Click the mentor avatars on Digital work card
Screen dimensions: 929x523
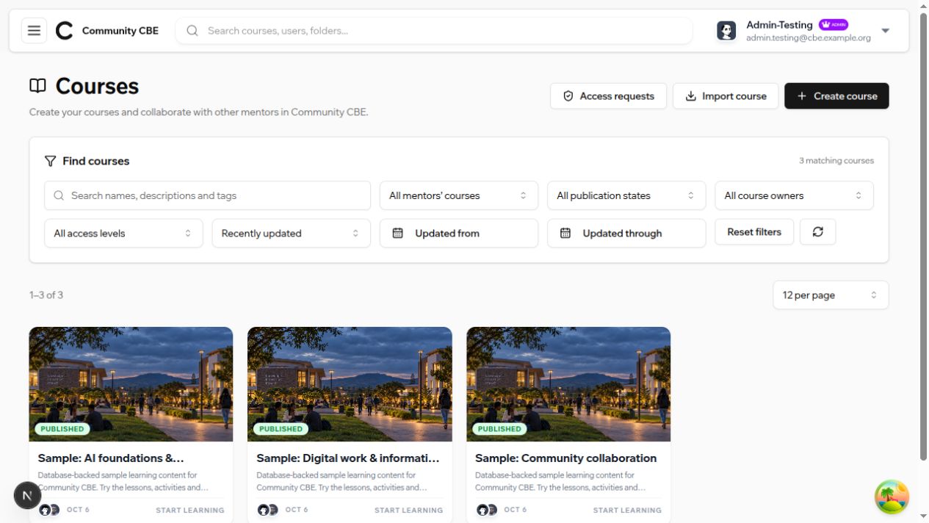268,510
